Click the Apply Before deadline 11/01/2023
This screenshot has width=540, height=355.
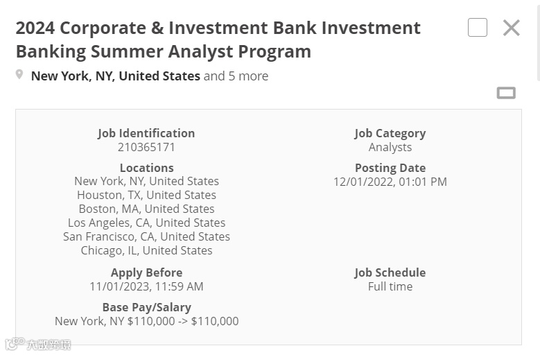coord(146,286)
